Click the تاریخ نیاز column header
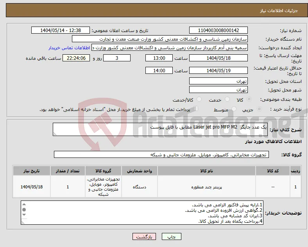 pyautogui.click(x=32, y=171)
